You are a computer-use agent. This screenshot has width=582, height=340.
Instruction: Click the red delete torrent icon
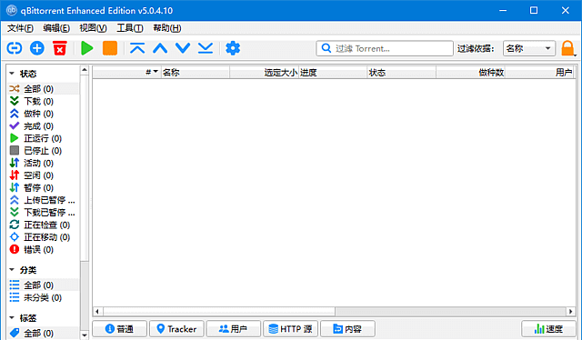[x=60, y=48]
